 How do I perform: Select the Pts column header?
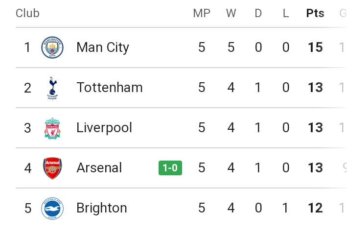coord(315,13)
